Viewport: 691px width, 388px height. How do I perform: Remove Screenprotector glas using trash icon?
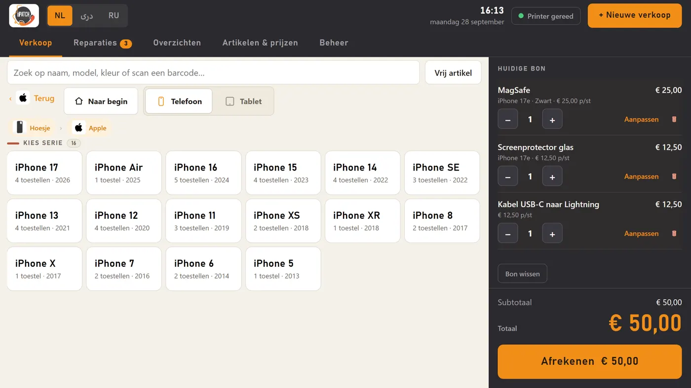pos(674,176)
